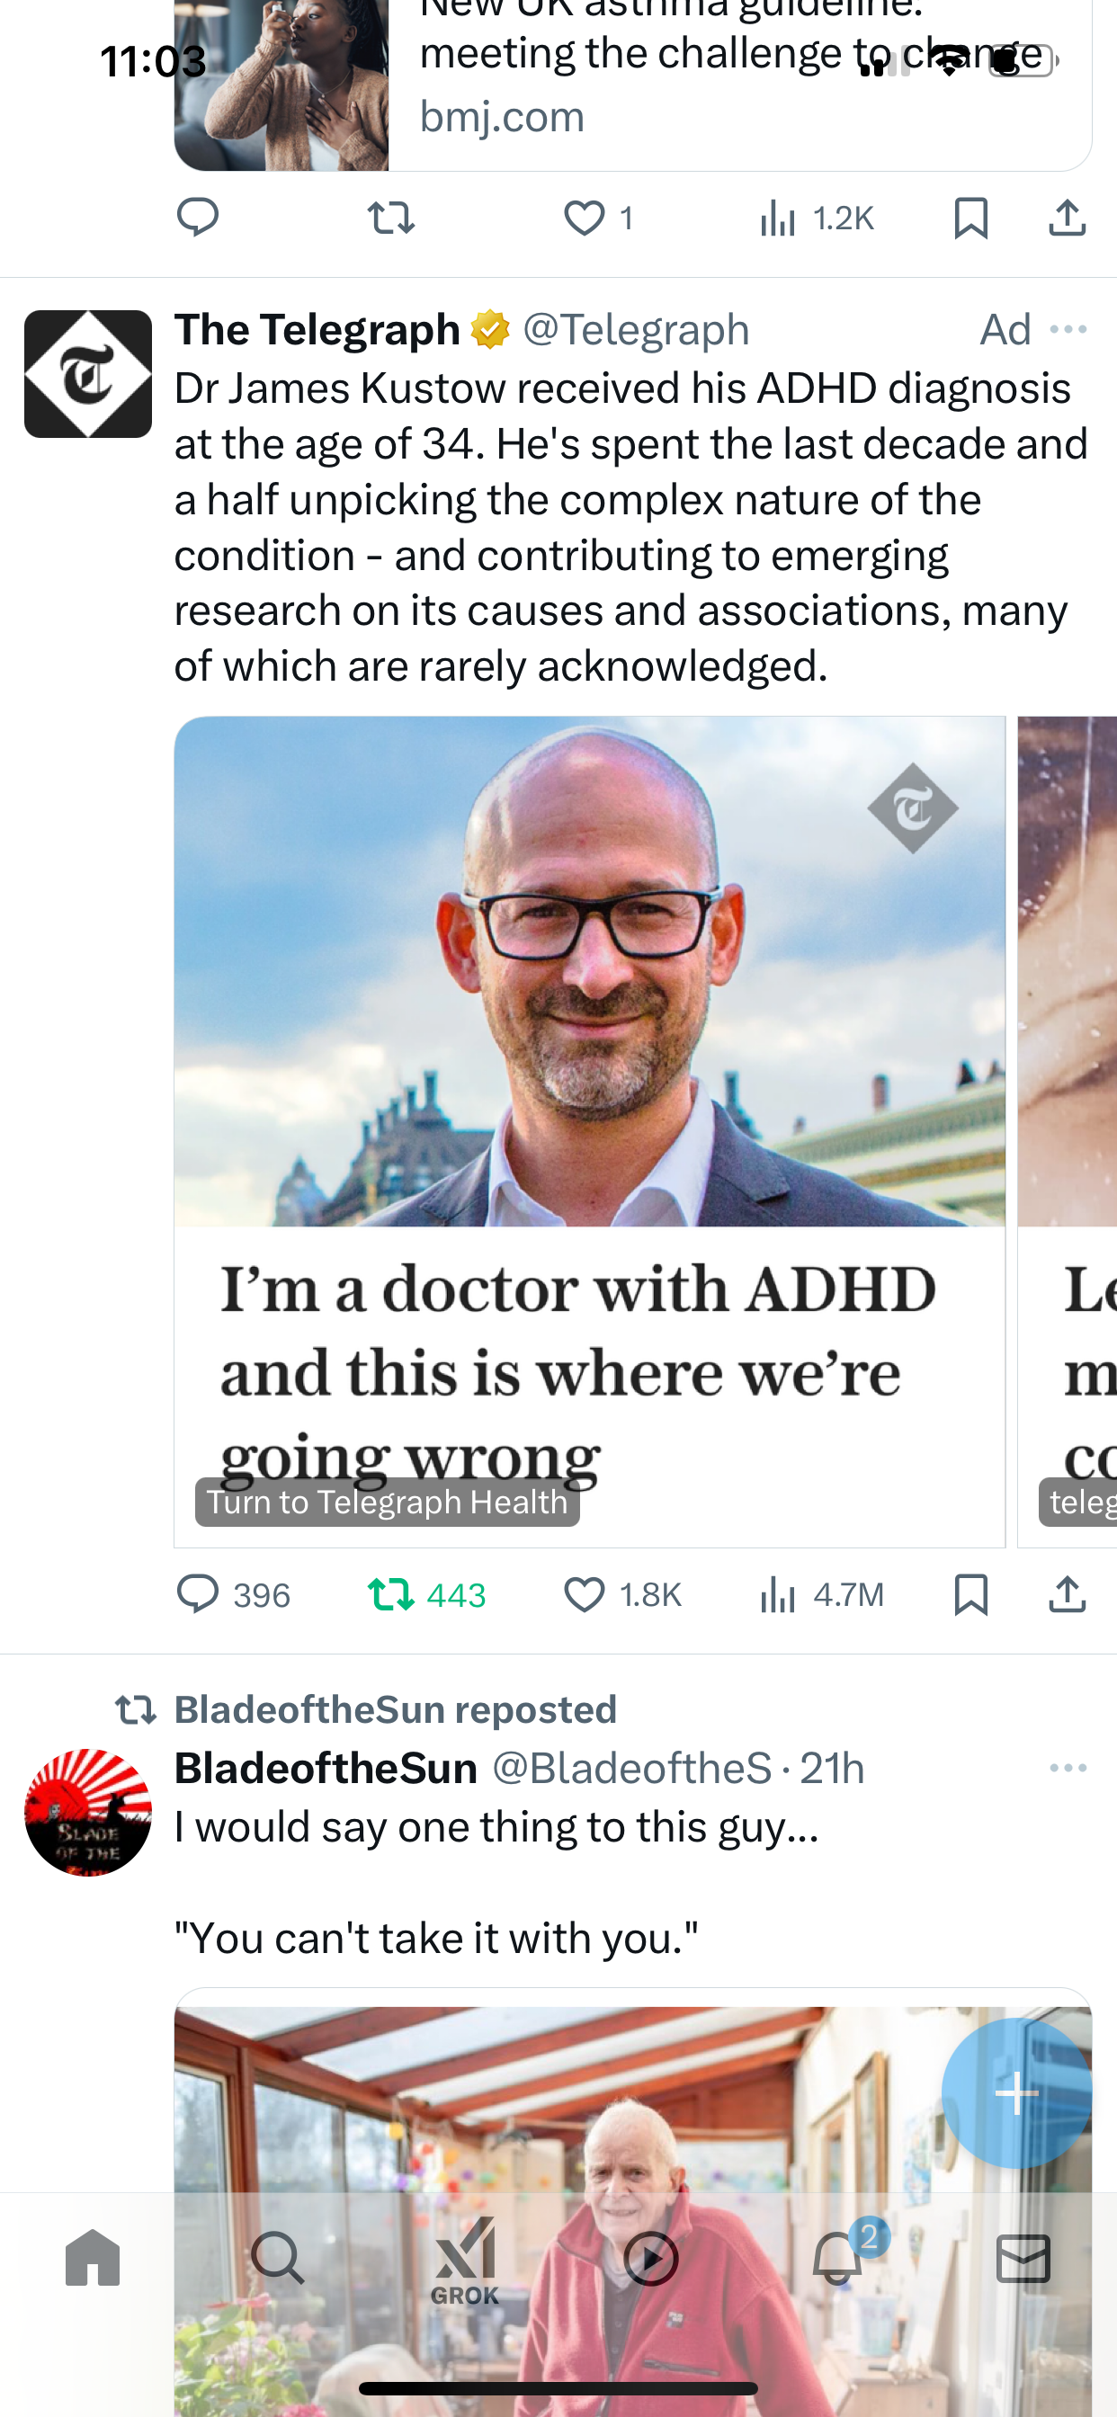Image resolution: width=1117 pixels, height=2417 pixels.
Task: Share the Telegraph ad post
Action: click(1068, 1594)
